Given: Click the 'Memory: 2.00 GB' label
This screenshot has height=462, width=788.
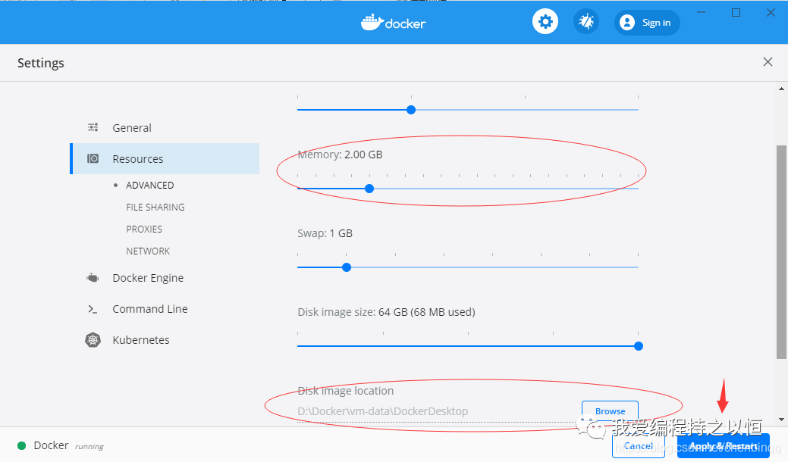Looking at the screenshot, I should pyautogui.click(x=340, y=155).
